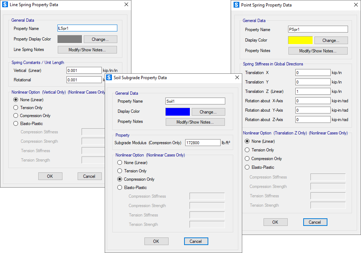Click OK in Line Spring Property dialog
The image size is (361, 253).
point(50,176)
